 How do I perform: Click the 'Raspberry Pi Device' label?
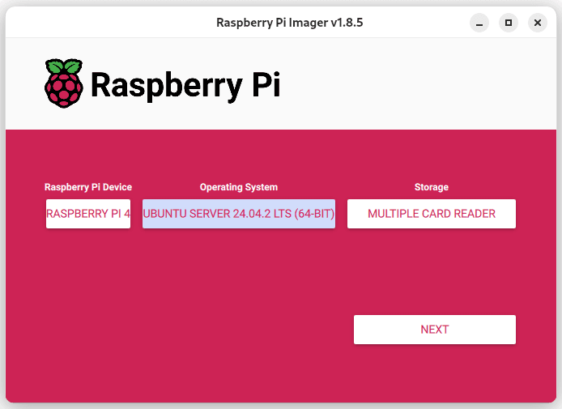(x=88, y=187)
